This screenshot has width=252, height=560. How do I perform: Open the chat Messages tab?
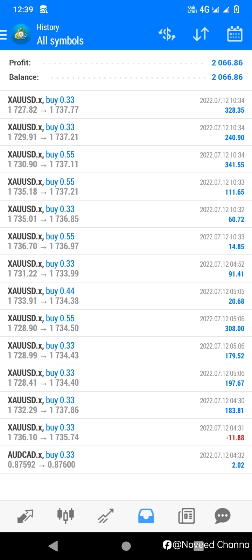[223, 516]
